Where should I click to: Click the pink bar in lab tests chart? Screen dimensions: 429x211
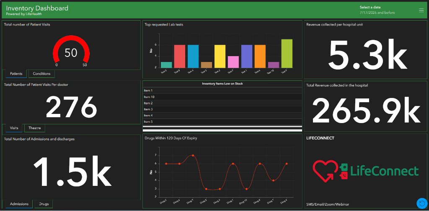[x=233, y=62]
